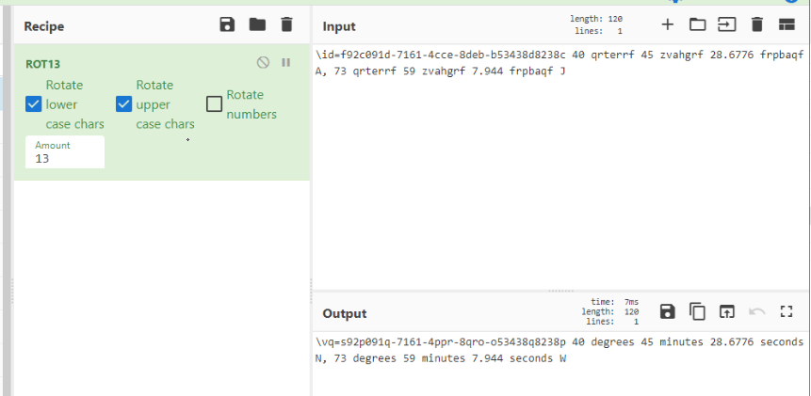The image size is (811, 396).
Task: Clear input and output
Action: pyautogui.click(x=756, y=25)
